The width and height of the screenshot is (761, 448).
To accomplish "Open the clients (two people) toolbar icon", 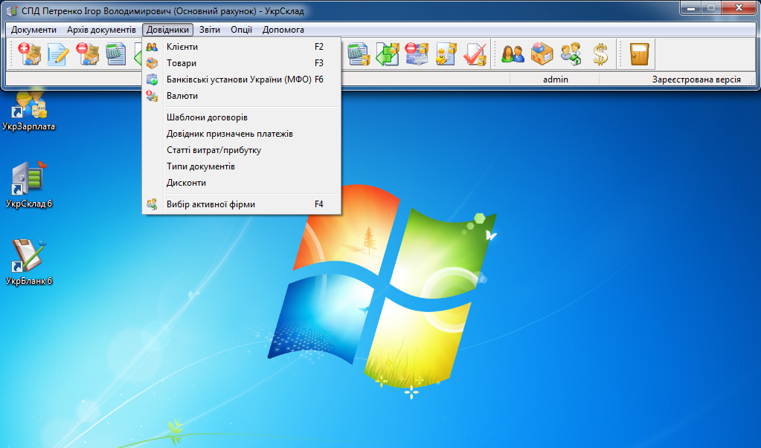I will [513, 54].
